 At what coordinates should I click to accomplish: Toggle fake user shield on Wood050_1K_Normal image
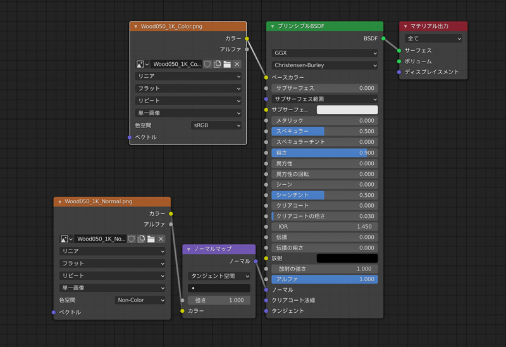[132, 239]
